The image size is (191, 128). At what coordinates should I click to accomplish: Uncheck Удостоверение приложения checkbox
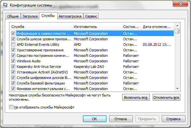click(x=13, y=50)
